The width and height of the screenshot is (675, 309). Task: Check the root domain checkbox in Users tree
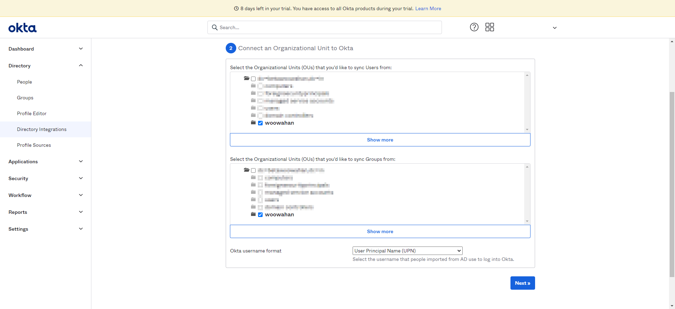253,79
